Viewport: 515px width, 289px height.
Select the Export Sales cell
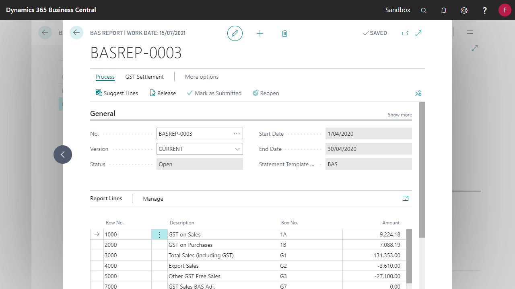(223, 266)
